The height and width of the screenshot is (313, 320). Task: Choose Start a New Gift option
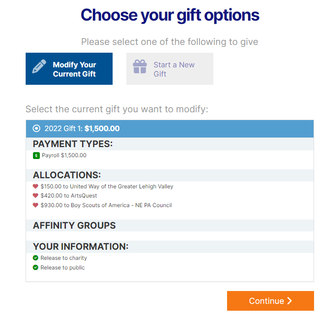point(170,69)
